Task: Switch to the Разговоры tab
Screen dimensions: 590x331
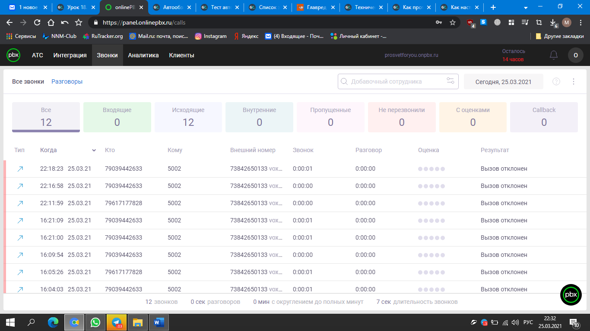Action: 67,81
